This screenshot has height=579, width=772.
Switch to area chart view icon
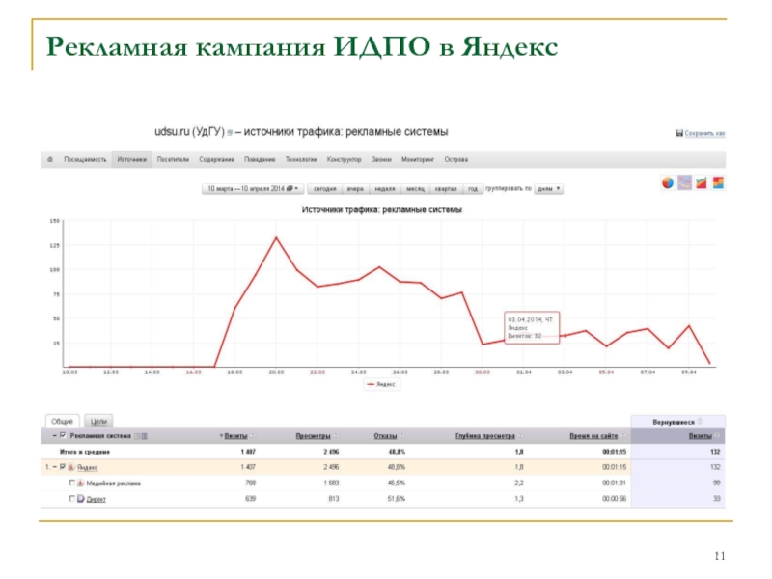(x=702, y=183)
